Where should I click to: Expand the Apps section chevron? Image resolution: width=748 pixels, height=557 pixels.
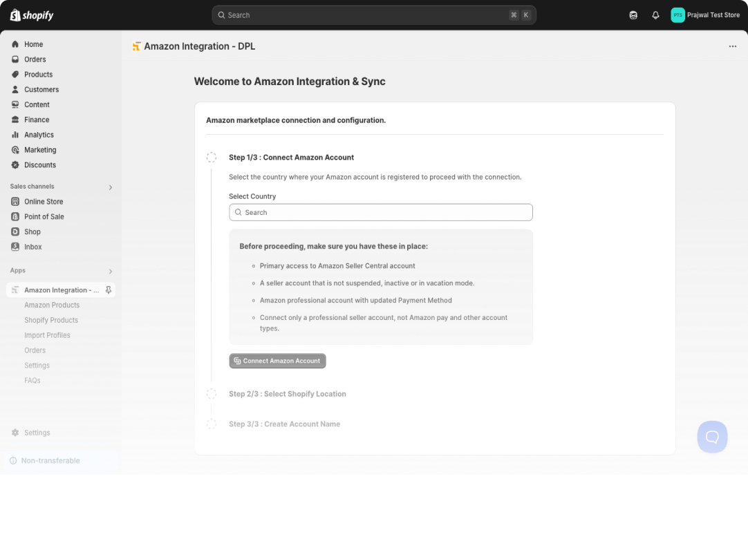(110, 271)
